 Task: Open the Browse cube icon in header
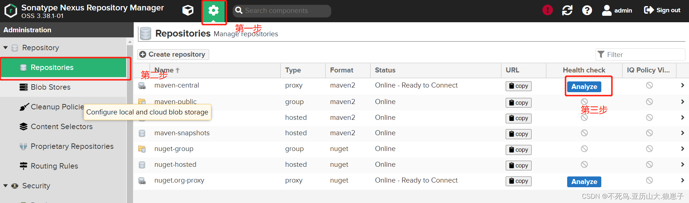188,10
